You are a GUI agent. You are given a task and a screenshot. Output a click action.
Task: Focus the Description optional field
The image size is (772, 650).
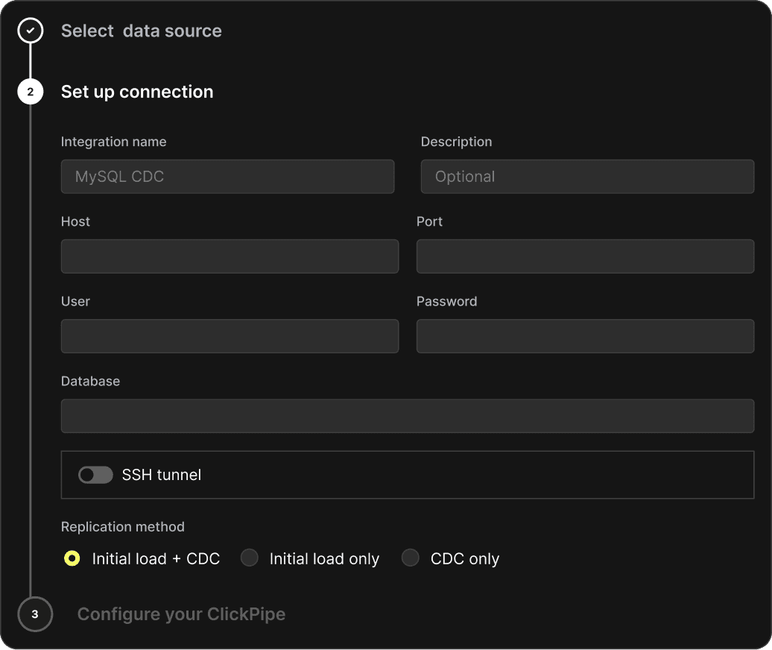point(587,176)
